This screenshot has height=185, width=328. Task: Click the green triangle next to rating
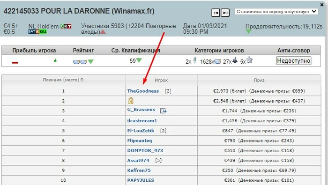pos(90,62)
